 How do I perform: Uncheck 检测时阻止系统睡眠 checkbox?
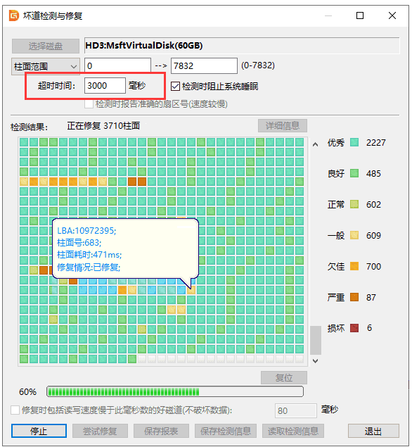(x=175, y=86)
